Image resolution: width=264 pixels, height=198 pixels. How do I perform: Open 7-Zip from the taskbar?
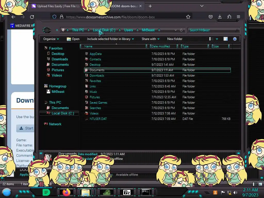[x=127, y=192]
